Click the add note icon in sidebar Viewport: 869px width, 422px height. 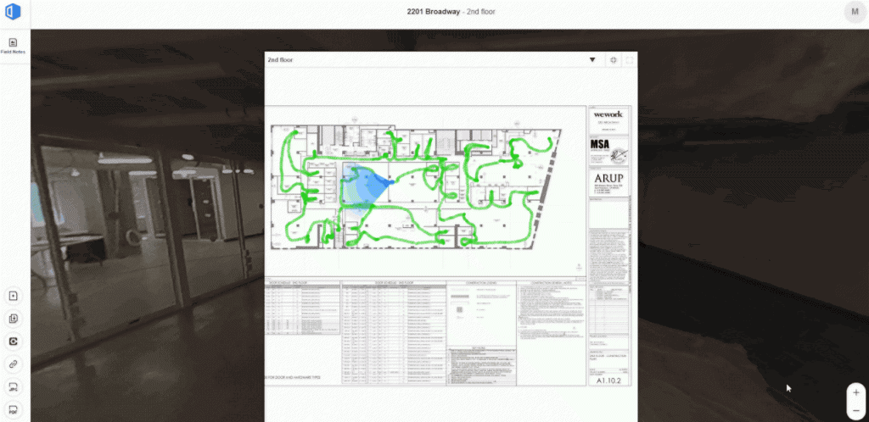point(14,296)
